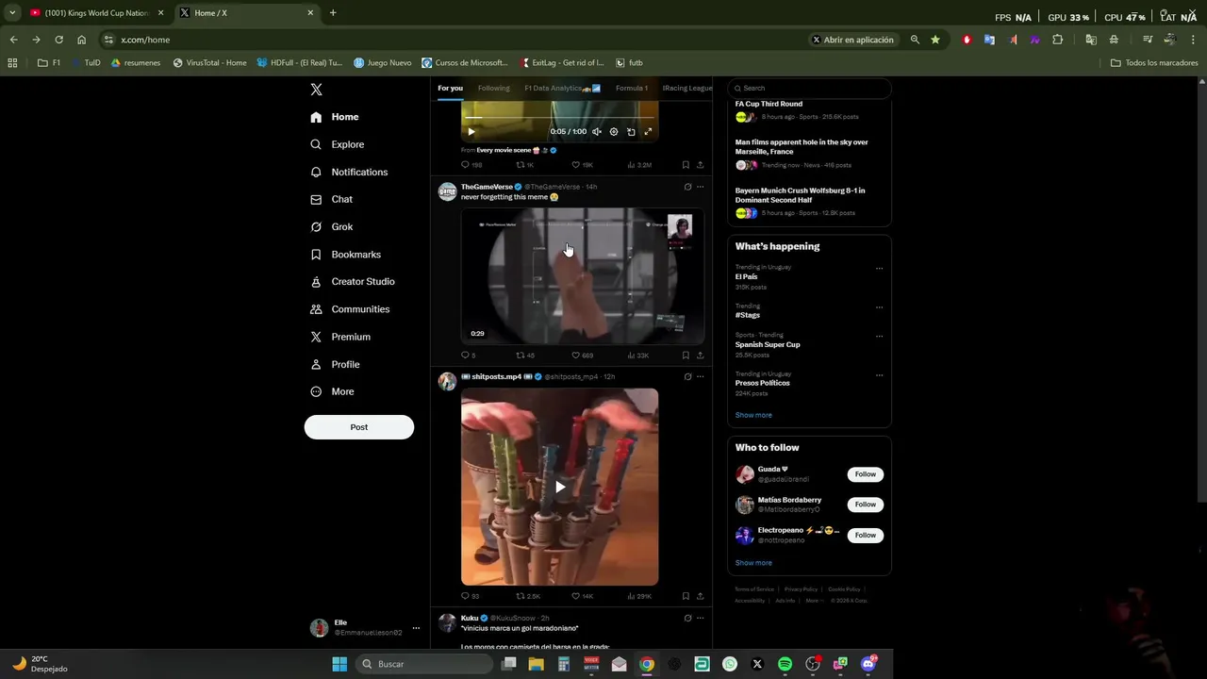Screen dimensions: 1207x679
Task: Open File Explorer from the taskbar
Action: 536,664
